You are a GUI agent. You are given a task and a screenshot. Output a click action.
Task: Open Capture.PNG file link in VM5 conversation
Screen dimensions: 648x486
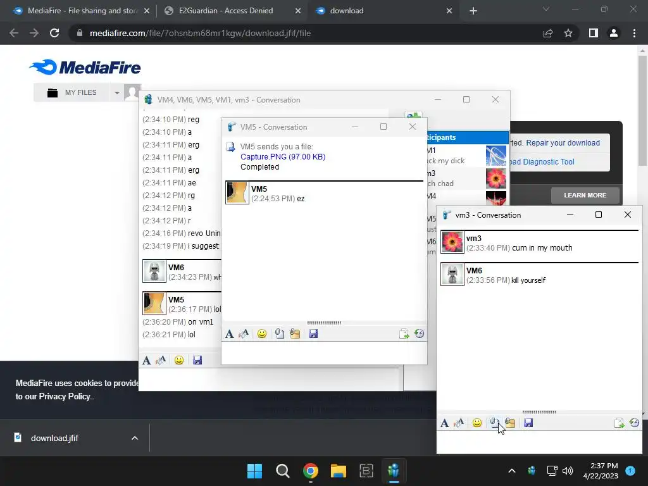click(x=283, y=157)
